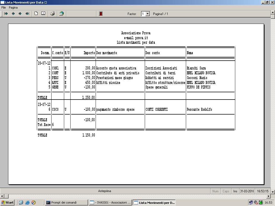Click status bar time 16:53:15

[263, 191]
